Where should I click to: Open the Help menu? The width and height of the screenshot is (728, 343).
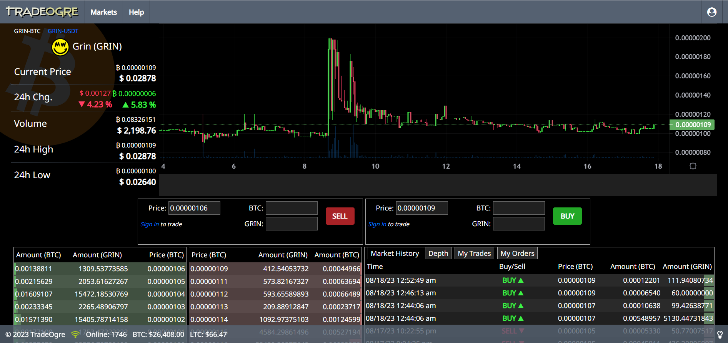pyautogui.click(x=136, y=12)
